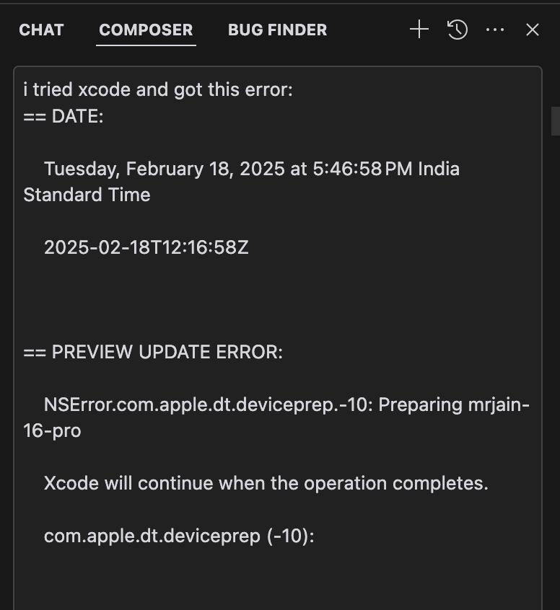
Task: Click the "NSError.com.apple.dt.deviceprep.-10" text
Action: (x=208, y=405)
